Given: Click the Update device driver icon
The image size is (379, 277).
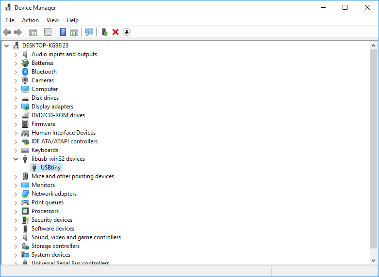Looking at the screenshot, I should pos(104,32).
